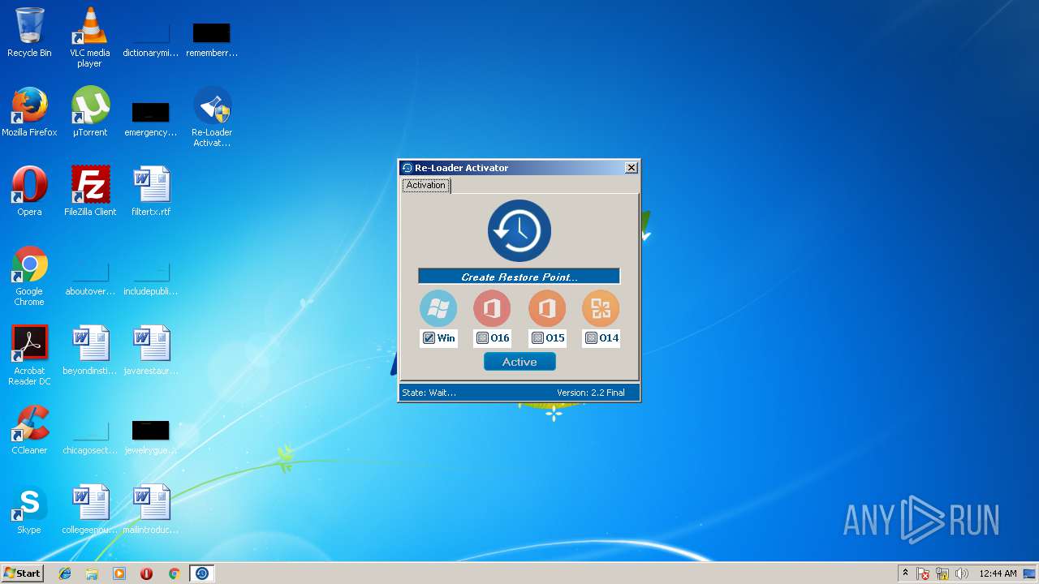Select the collegeepou... Word document icon
Viewport: 1039px width, 584px height.
pos(90,509)
